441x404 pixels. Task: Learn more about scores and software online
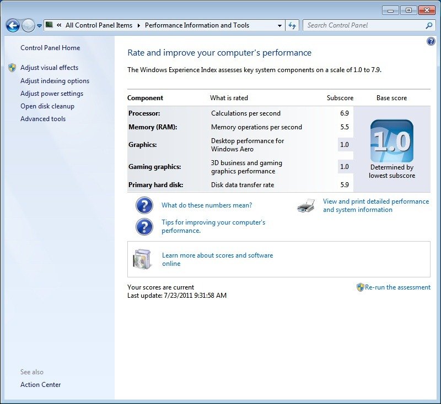(217, 259)
